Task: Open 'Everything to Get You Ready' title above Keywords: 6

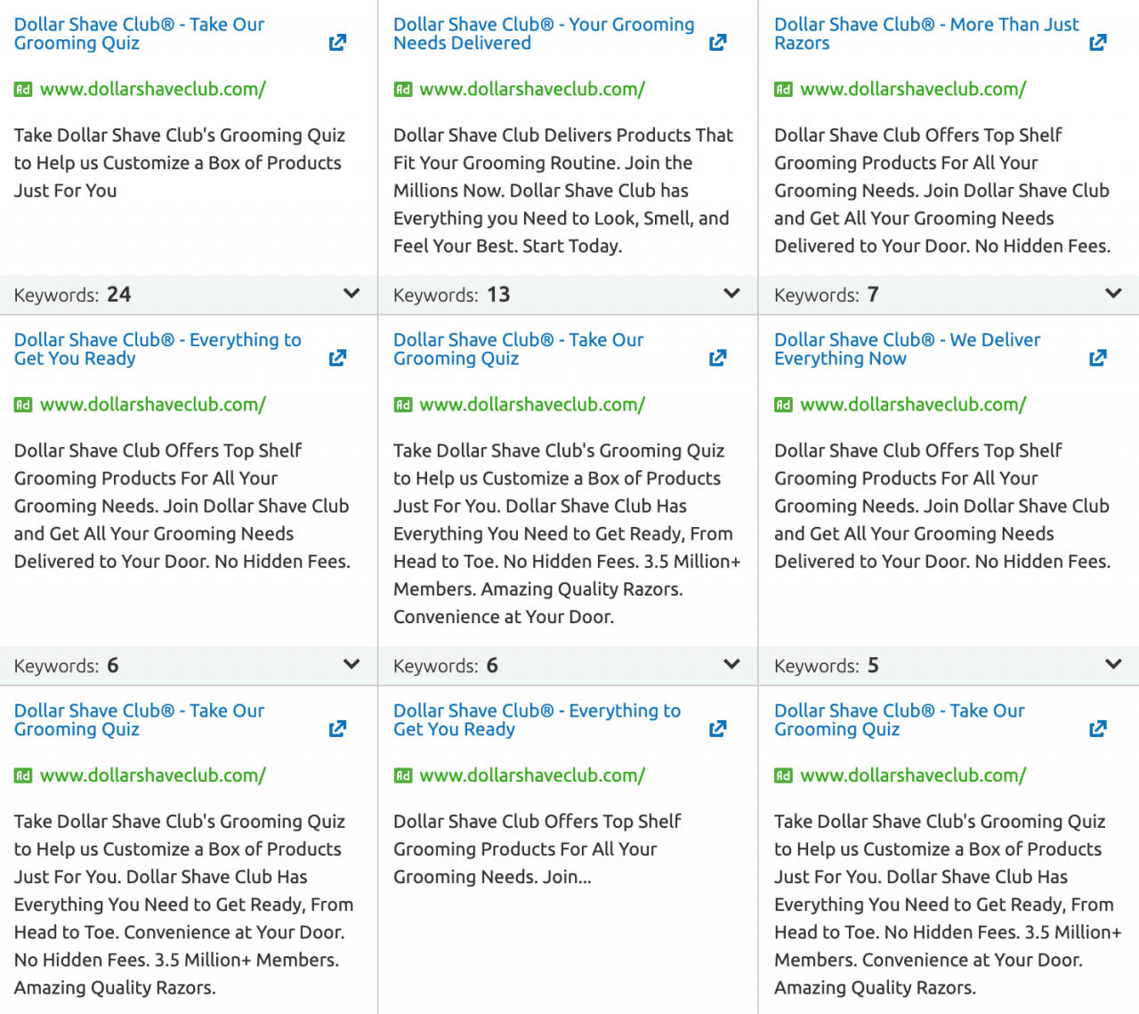Action: pyautogui.click(x=158, y=349)
